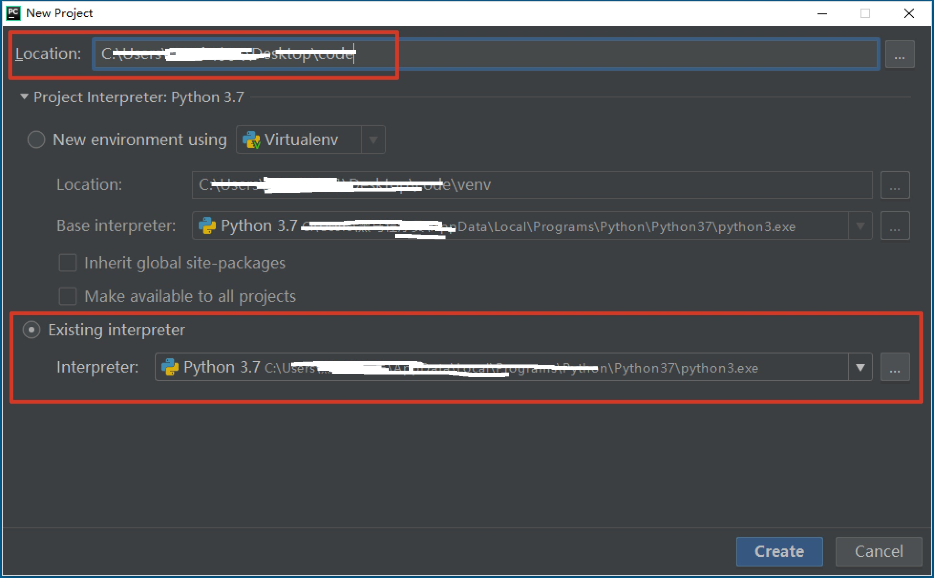Screen dimensions: 934x578
Task: Browse for virtualenv location folder
Action: [x=895, y=185]
